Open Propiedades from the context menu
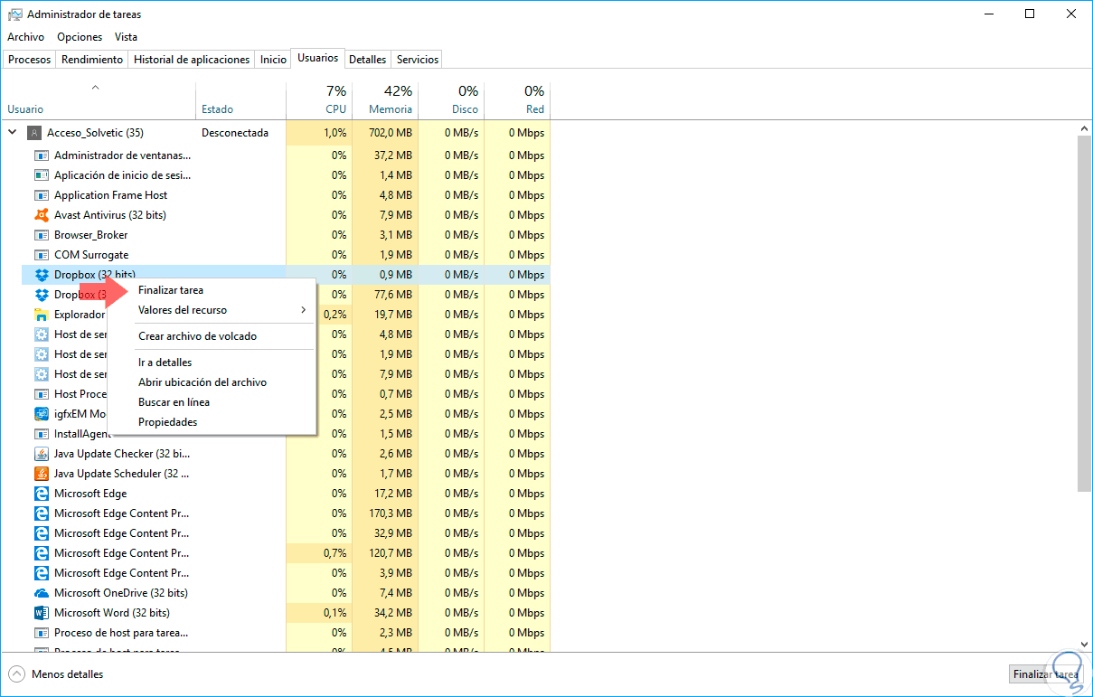Viewport: 1093px width, 697px height. pyautogui.click(x=167, y=422)
